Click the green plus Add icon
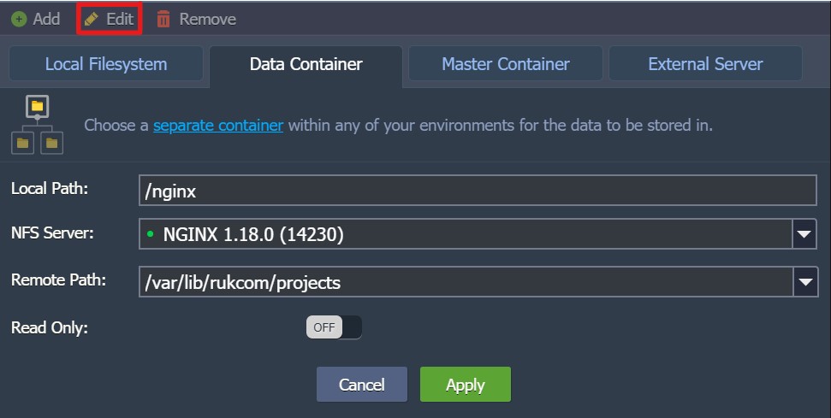 tap(19, 20)
